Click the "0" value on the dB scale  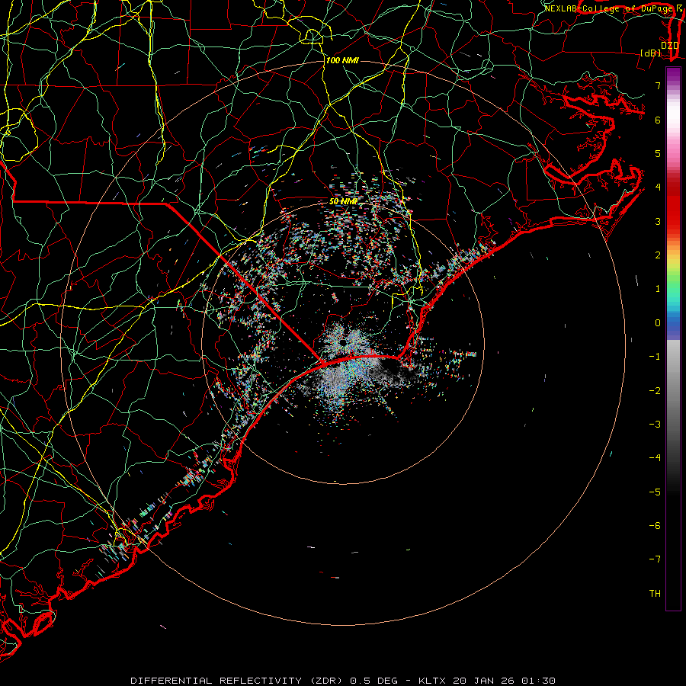click(x=658, y=323)
